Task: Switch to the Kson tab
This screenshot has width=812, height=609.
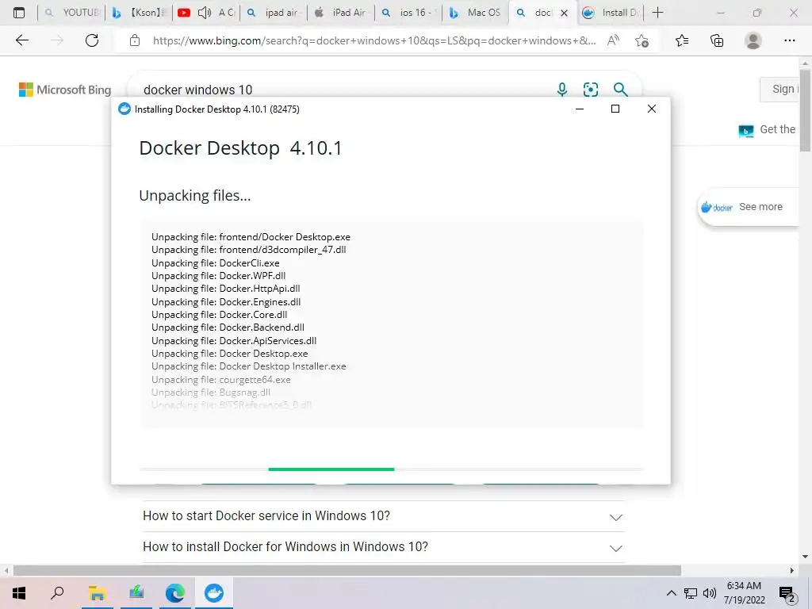Action: click(x=139, y=13)
